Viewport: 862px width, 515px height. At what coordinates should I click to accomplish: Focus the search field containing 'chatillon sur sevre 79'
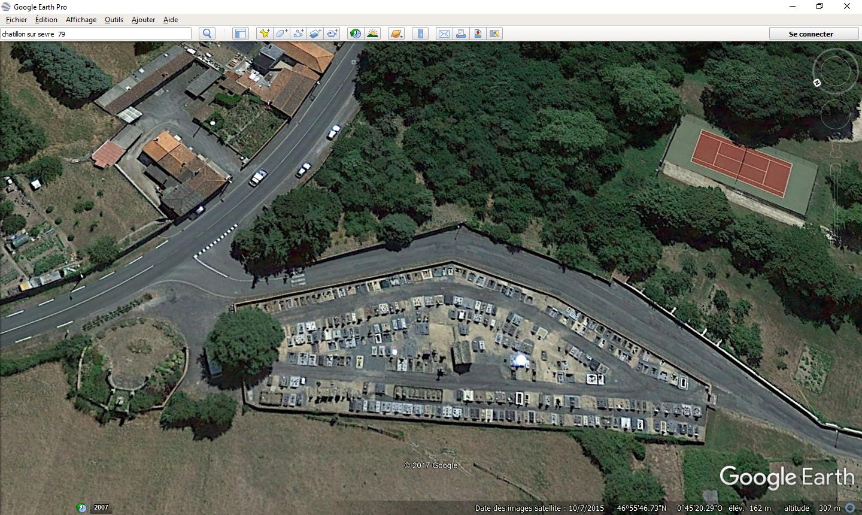[96, 34]
